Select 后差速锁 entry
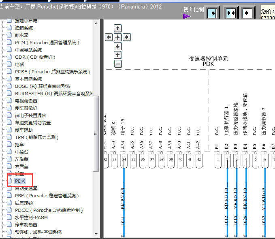The width and height of the screenshot is (275, 239). pos(24,203)
